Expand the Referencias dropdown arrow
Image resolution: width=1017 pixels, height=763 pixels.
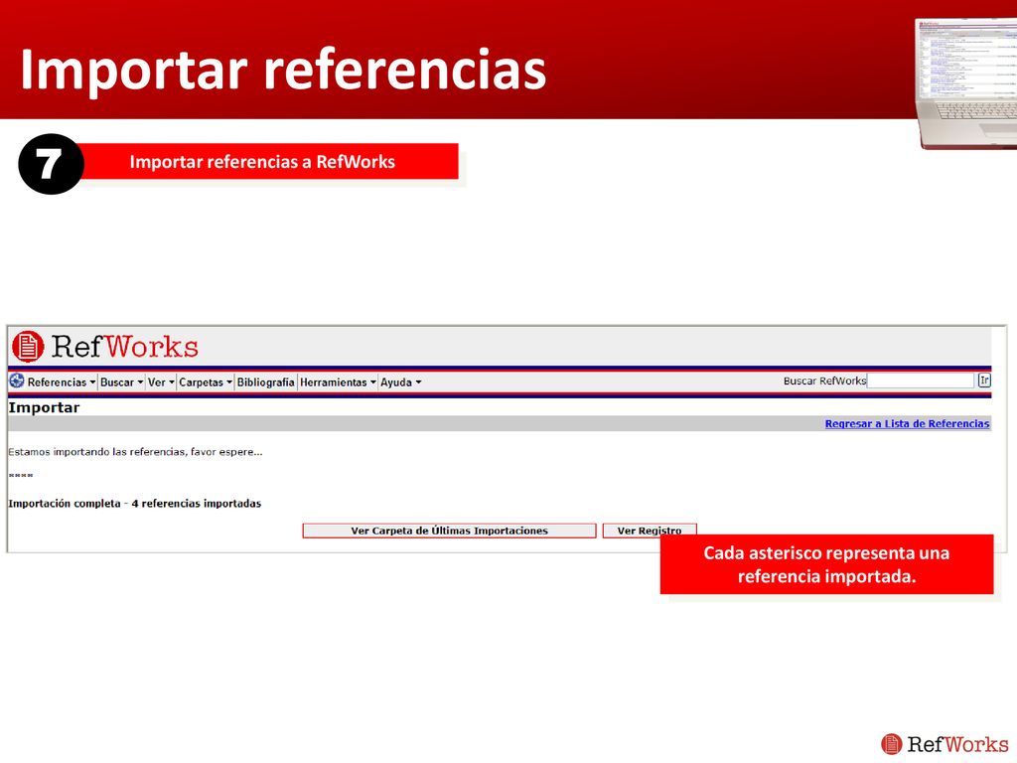pos(92,382)
